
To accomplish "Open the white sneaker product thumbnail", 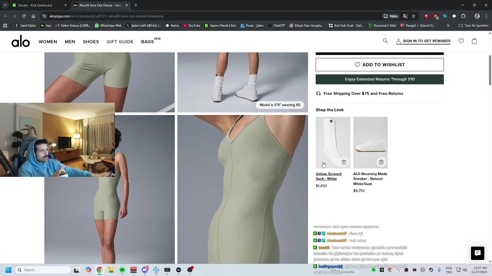I will coord(370,143).
